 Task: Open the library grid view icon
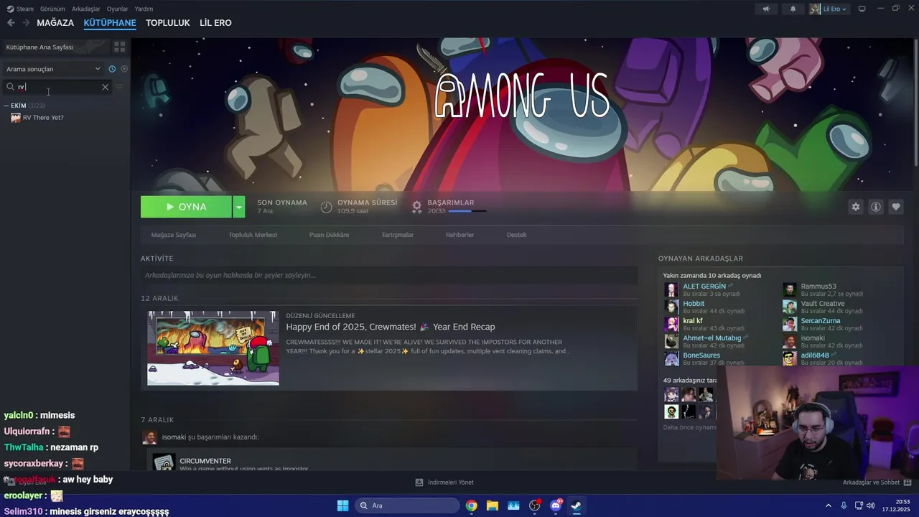119,47
